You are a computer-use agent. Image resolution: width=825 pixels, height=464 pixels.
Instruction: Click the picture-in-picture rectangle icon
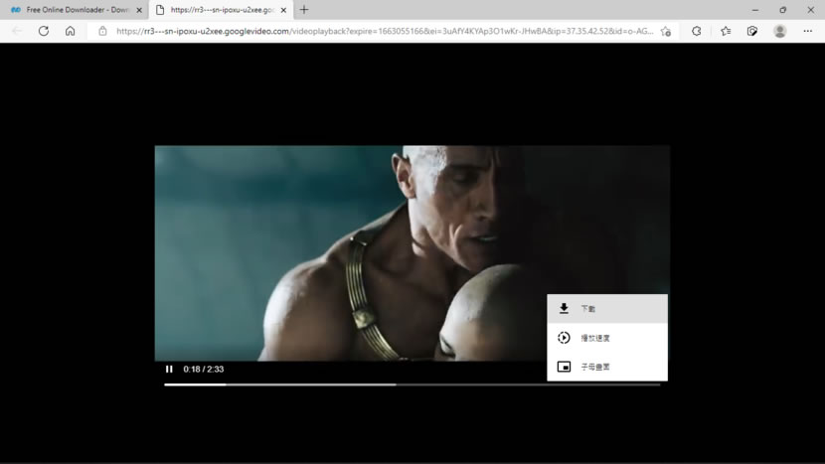tap(564, 367)
